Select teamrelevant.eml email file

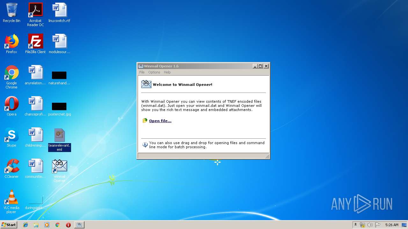coord(59,140)
